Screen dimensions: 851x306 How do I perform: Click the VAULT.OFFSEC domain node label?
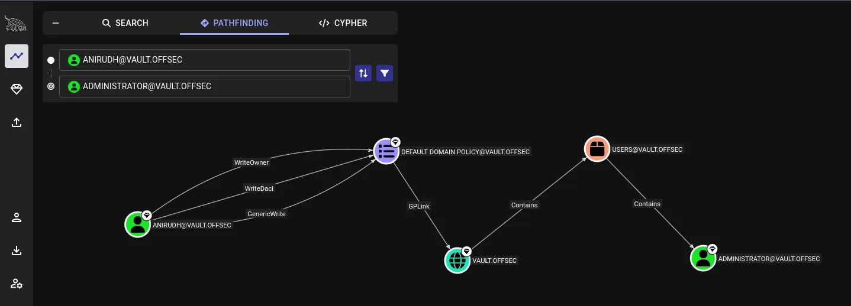click(x=495, y=261)
